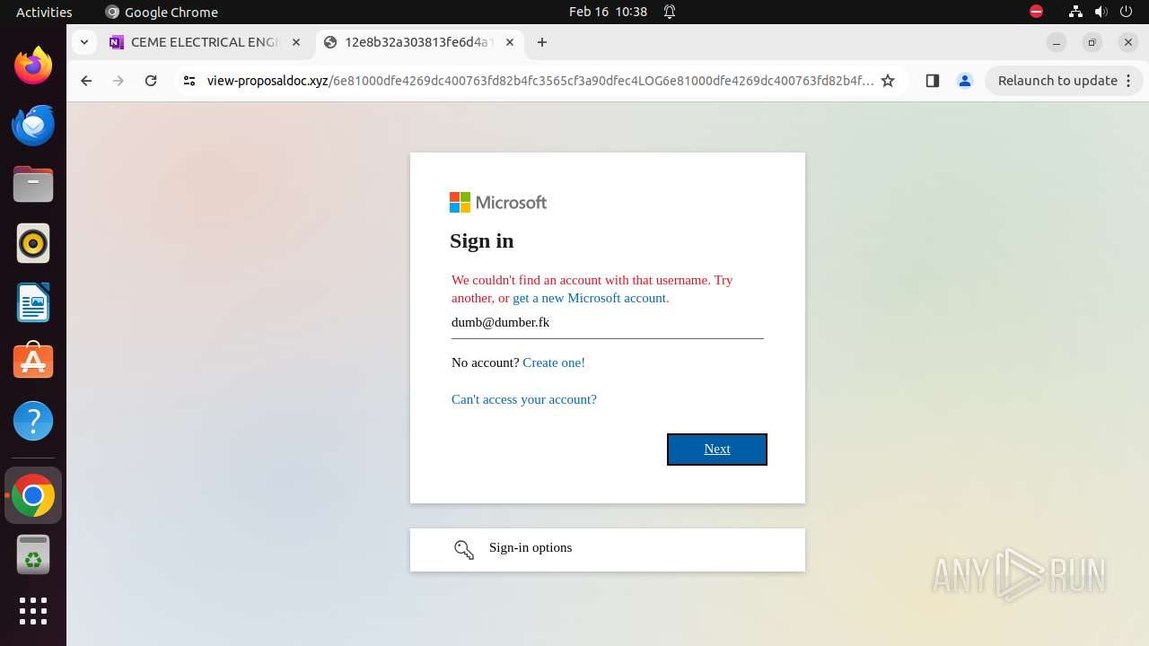The height and width of the screenshot is (646, 1149).
Task: Expand the tab search dropdown
Action: 83,42
